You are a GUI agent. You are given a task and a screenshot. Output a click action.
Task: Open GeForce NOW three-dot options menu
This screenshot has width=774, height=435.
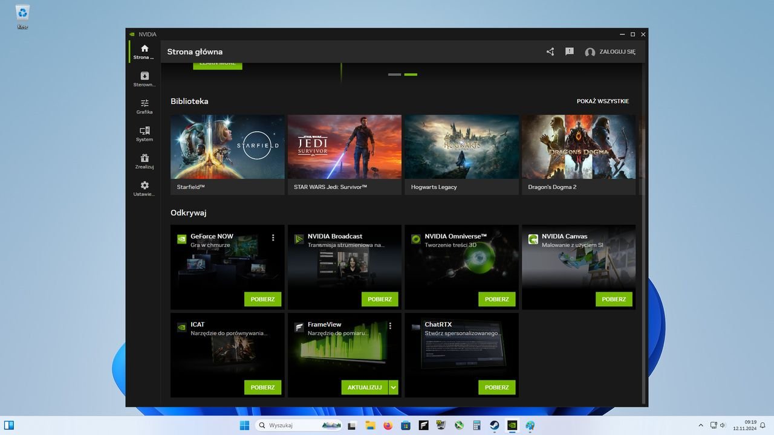pos(273,238)
